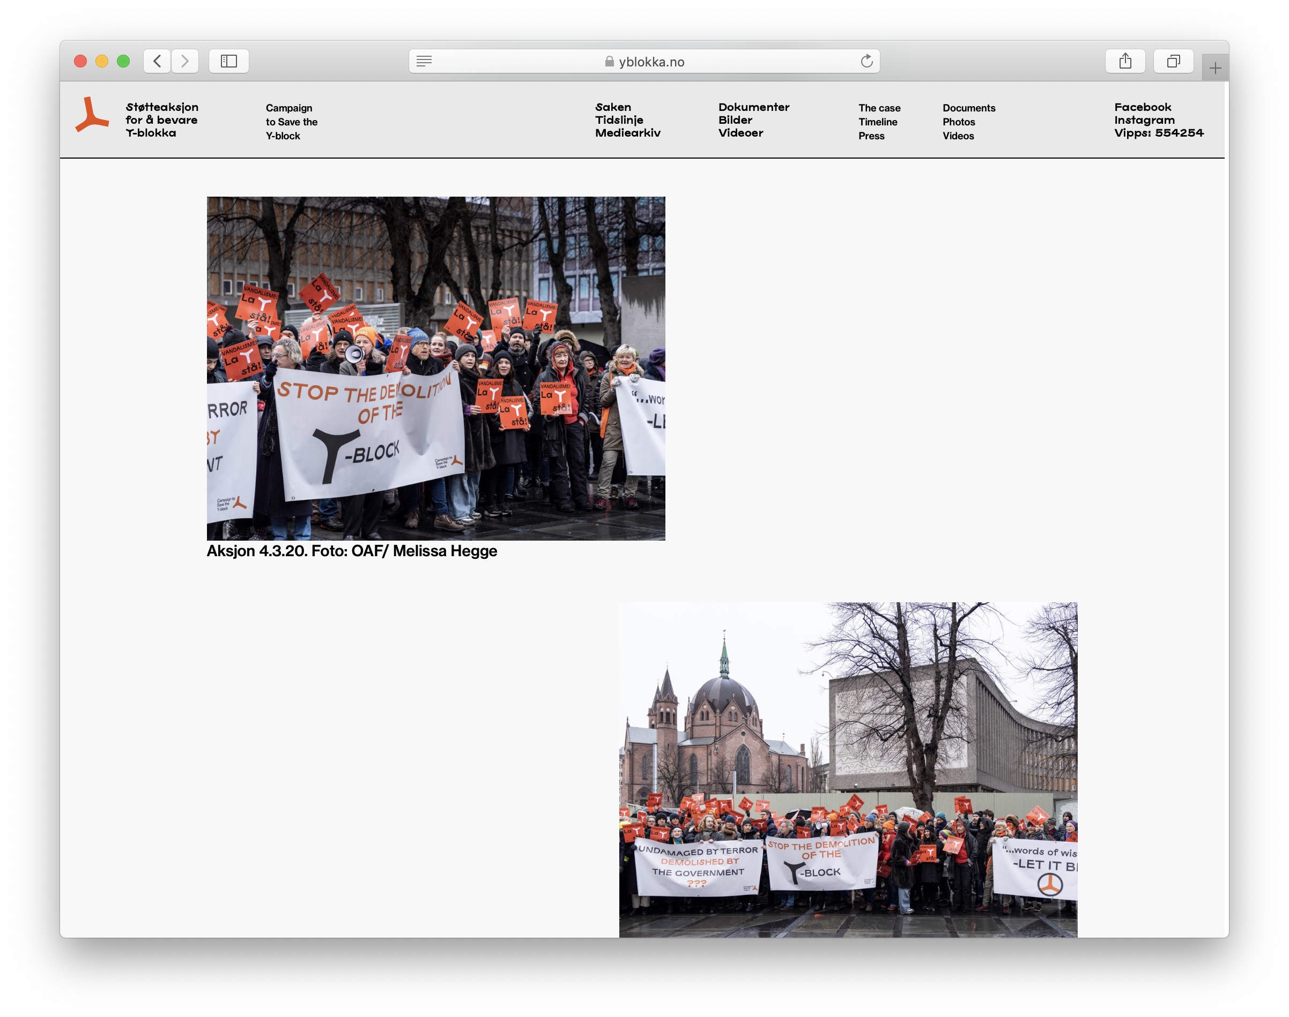
Task: Toggle the Safari sidebar button
Action: click(x=229, y=61)
